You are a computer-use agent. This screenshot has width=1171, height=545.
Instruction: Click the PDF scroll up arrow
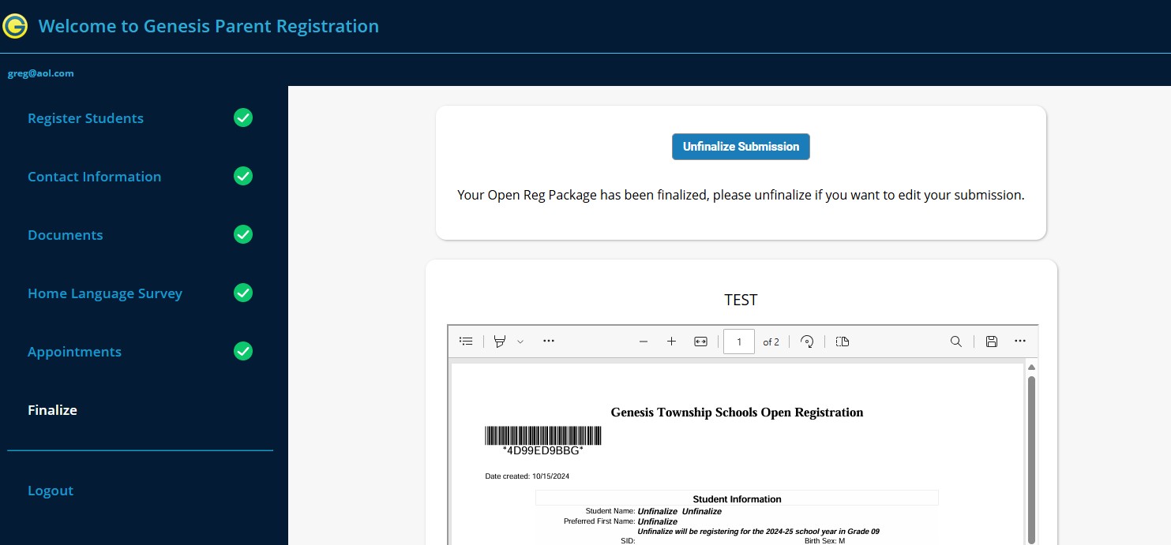(x=1031, y=368)
